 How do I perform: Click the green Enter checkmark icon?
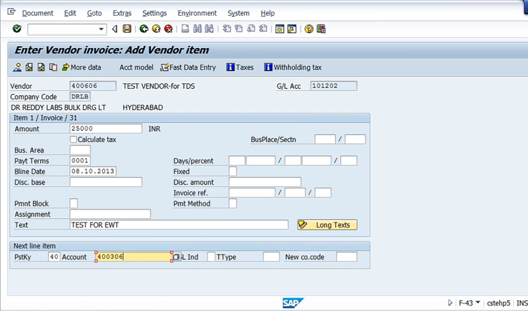17,29
